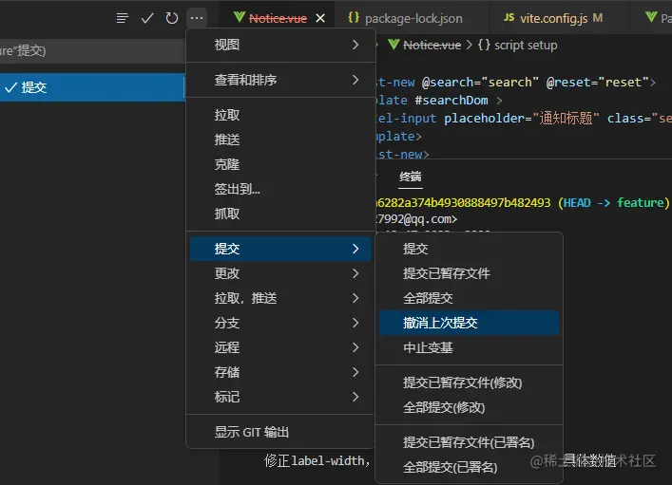The image size is (672, 485).
Task: Select the Notice.vue editor tab
Action: coord(278,18)
